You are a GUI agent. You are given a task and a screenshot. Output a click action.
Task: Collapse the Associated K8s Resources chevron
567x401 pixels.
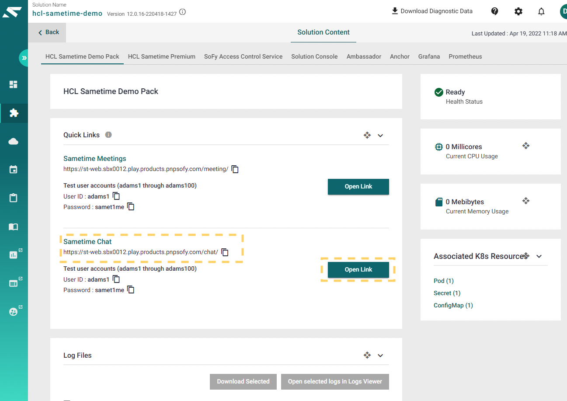pos(539,257)
